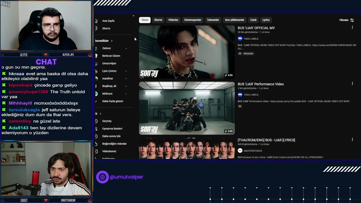Open Videolarınız video icon
Viewport: 361px width, 203px height.
click(96, 151)
